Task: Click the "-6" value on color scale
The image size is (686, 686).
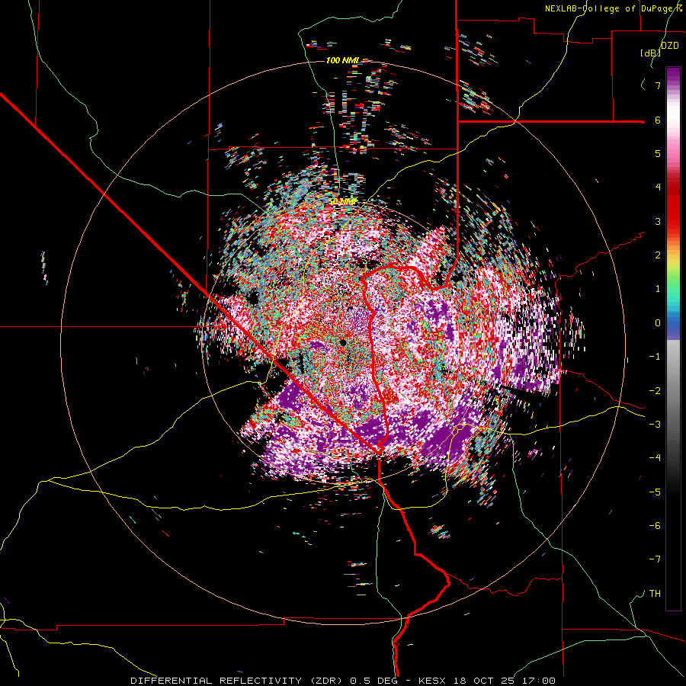Action: (x=655, y=525)
